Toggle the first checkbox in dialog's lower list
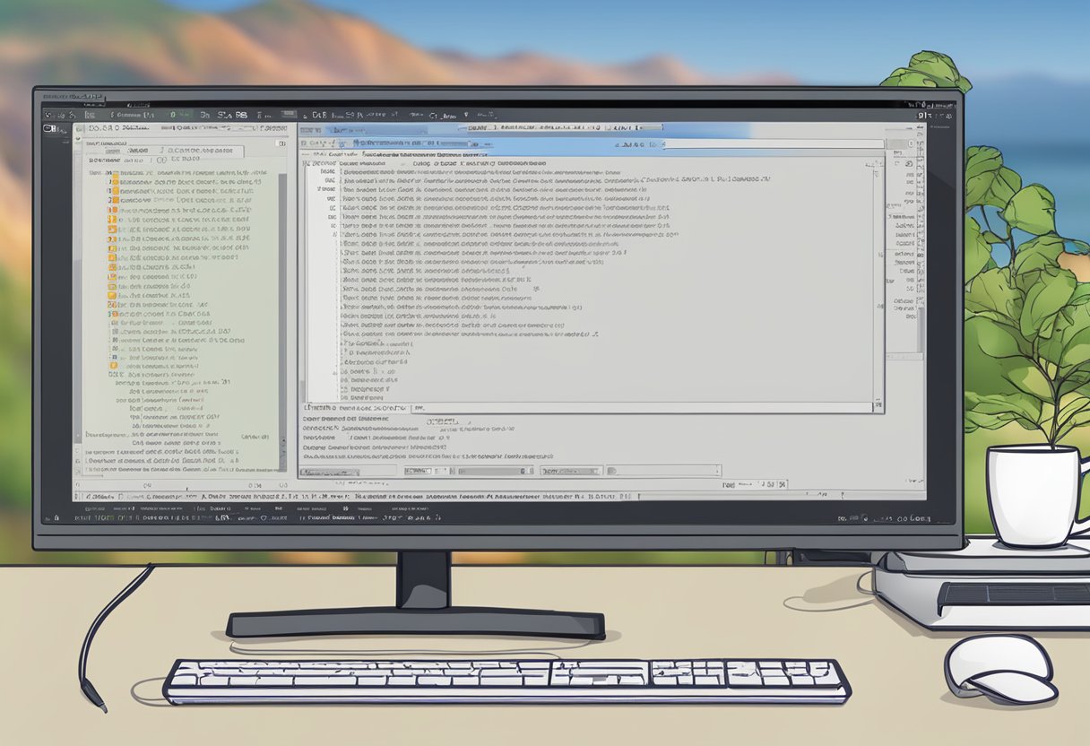 (343, 343)
